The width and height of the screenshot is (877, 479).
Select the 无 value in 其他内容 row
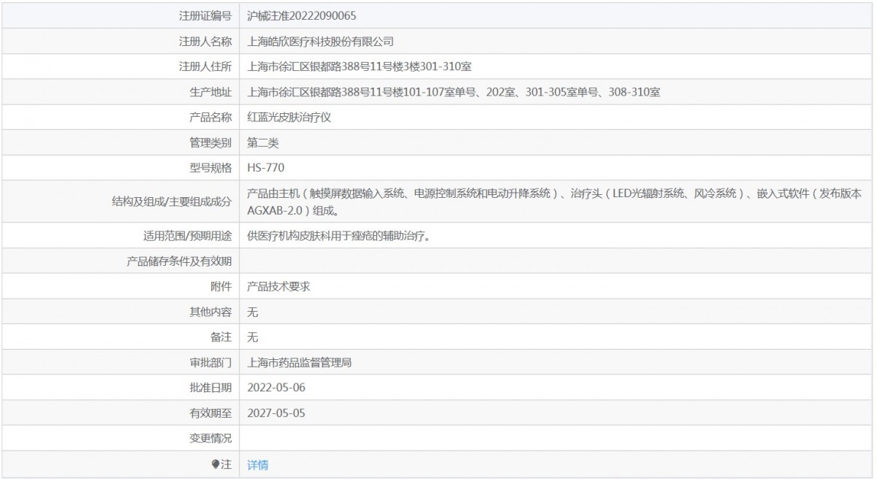click(x=253, y=312)
